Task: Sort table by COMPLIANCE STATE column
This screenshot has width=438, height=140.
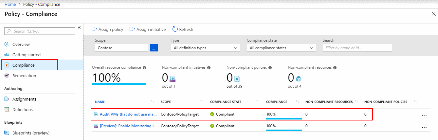Action: pyautogui.click(x=226, y=102)
